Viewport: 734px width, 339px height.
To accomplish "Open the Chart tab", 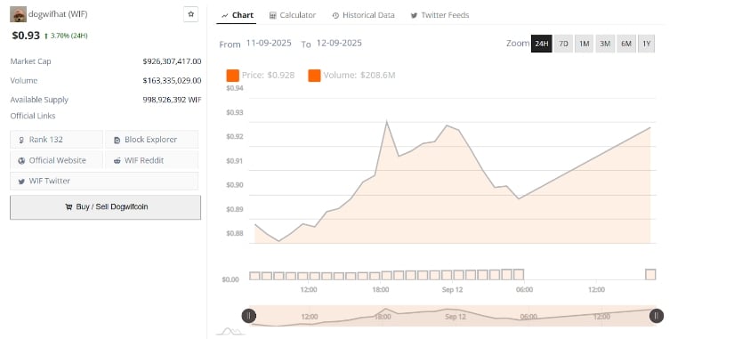I will [x=238, y=15].
